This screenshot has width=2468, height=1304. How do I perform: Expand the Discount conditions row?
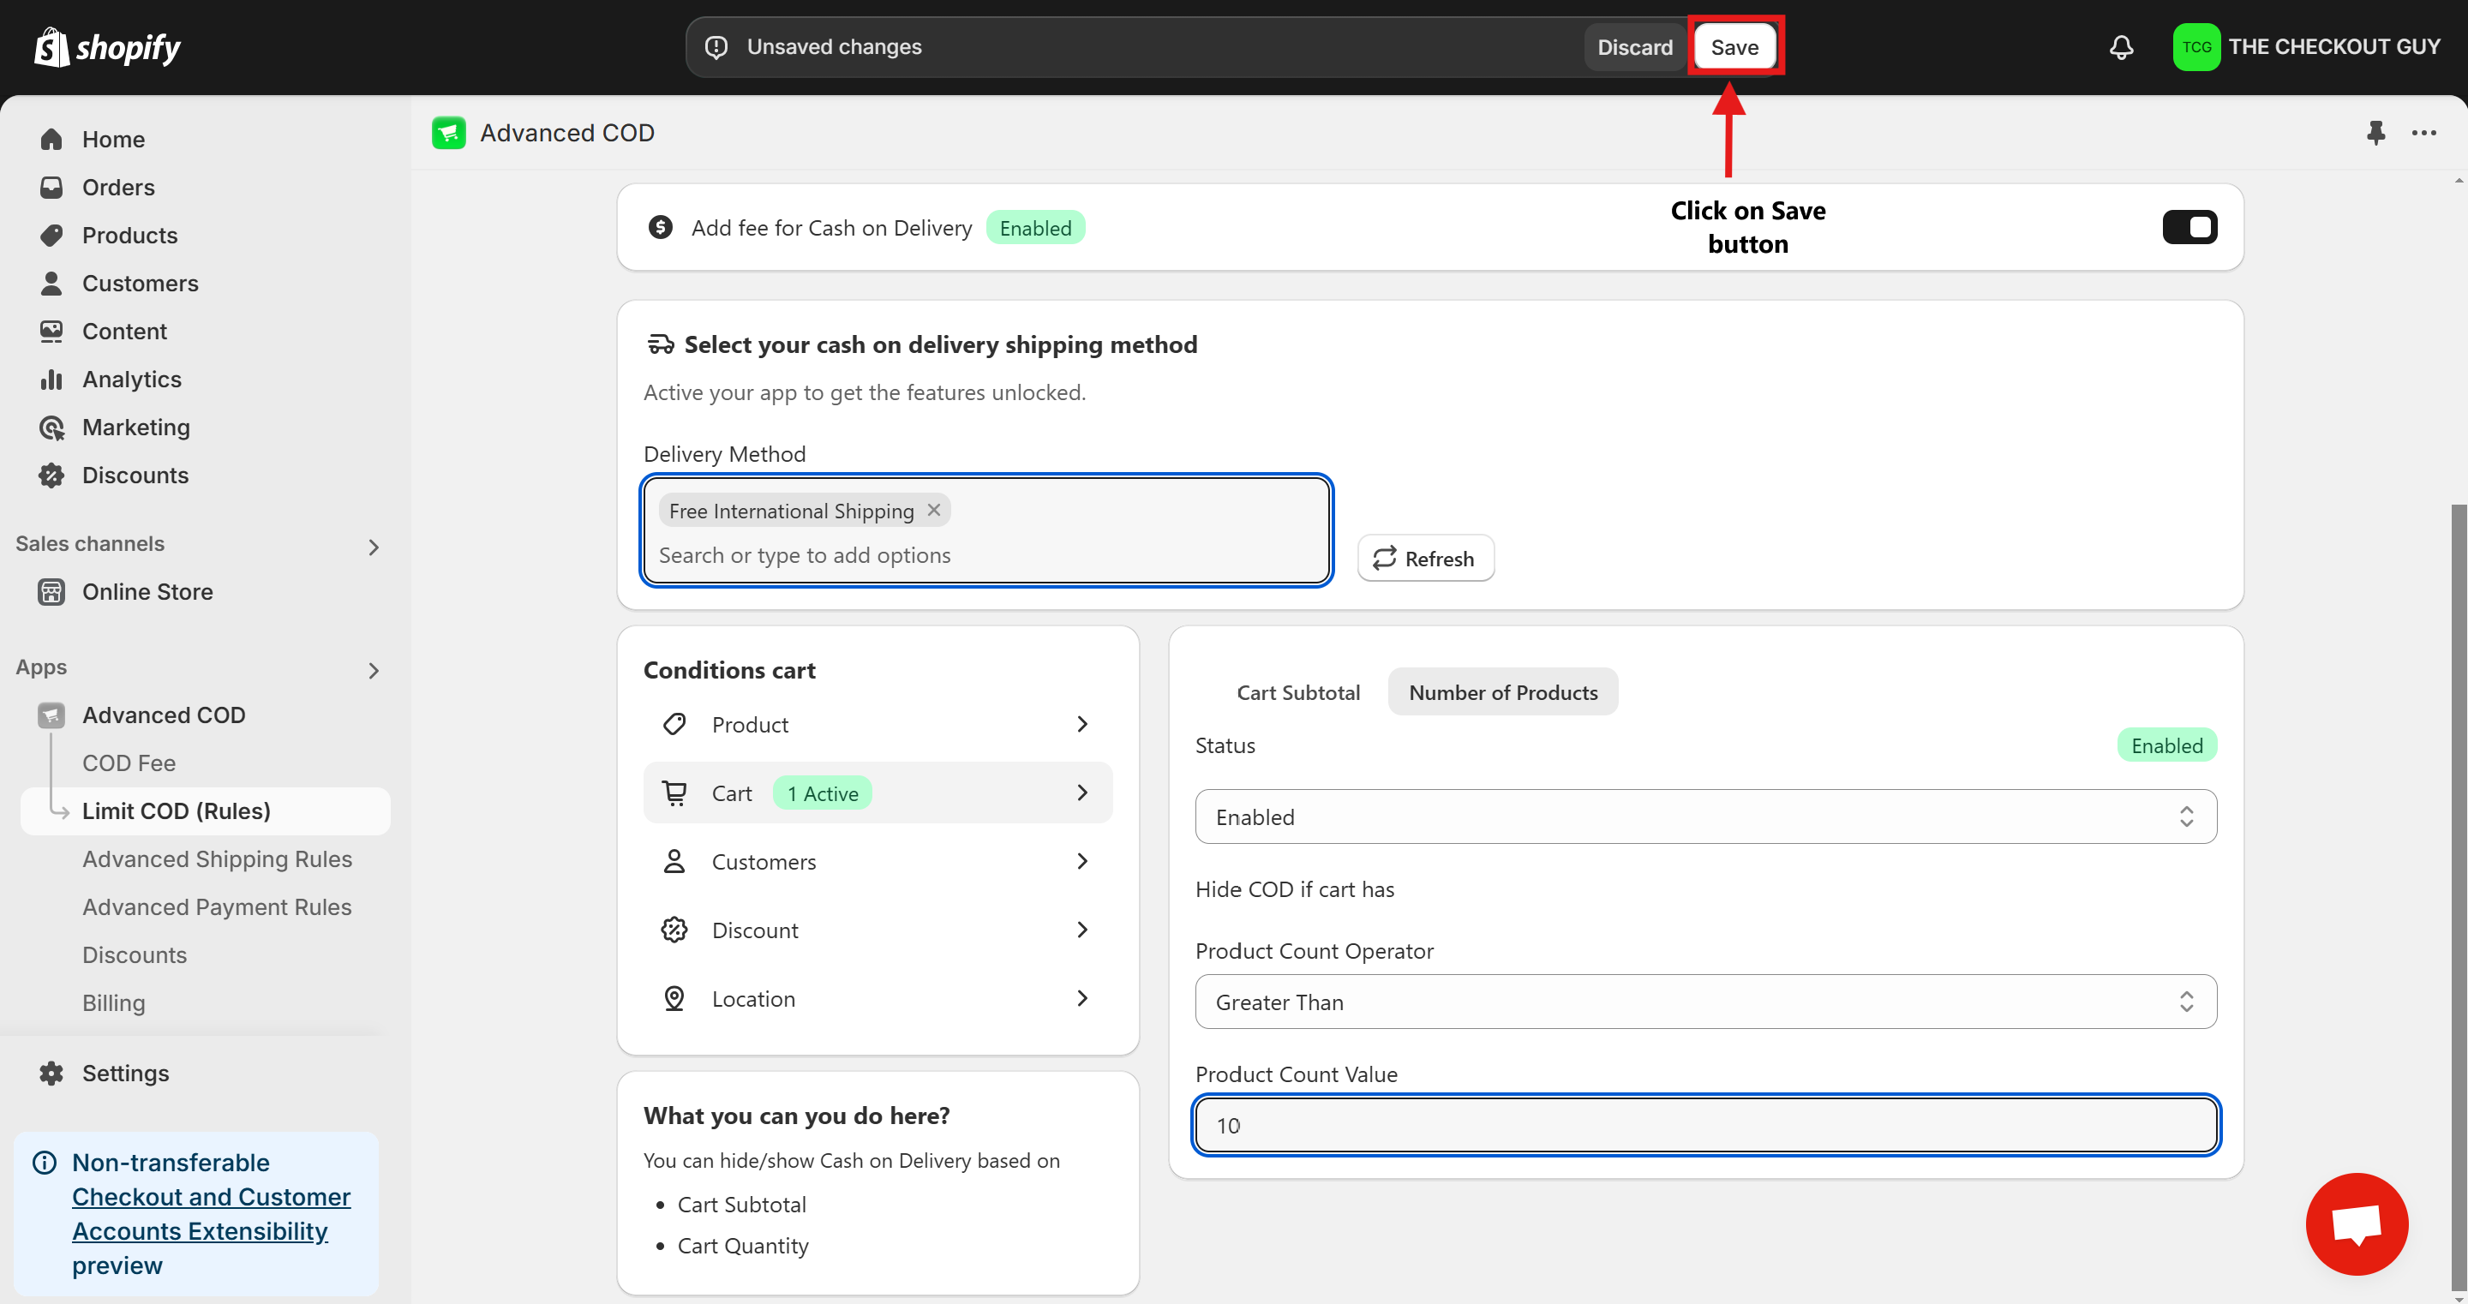tap(878, 930)
